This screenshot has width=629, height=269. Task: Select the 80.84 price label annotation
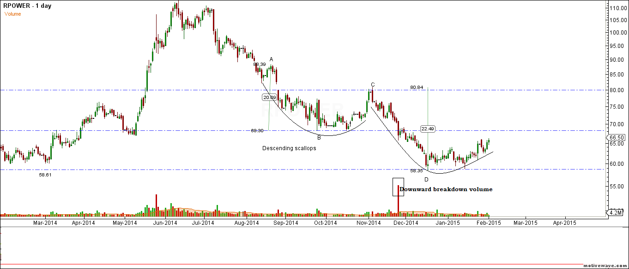point(416,87)
